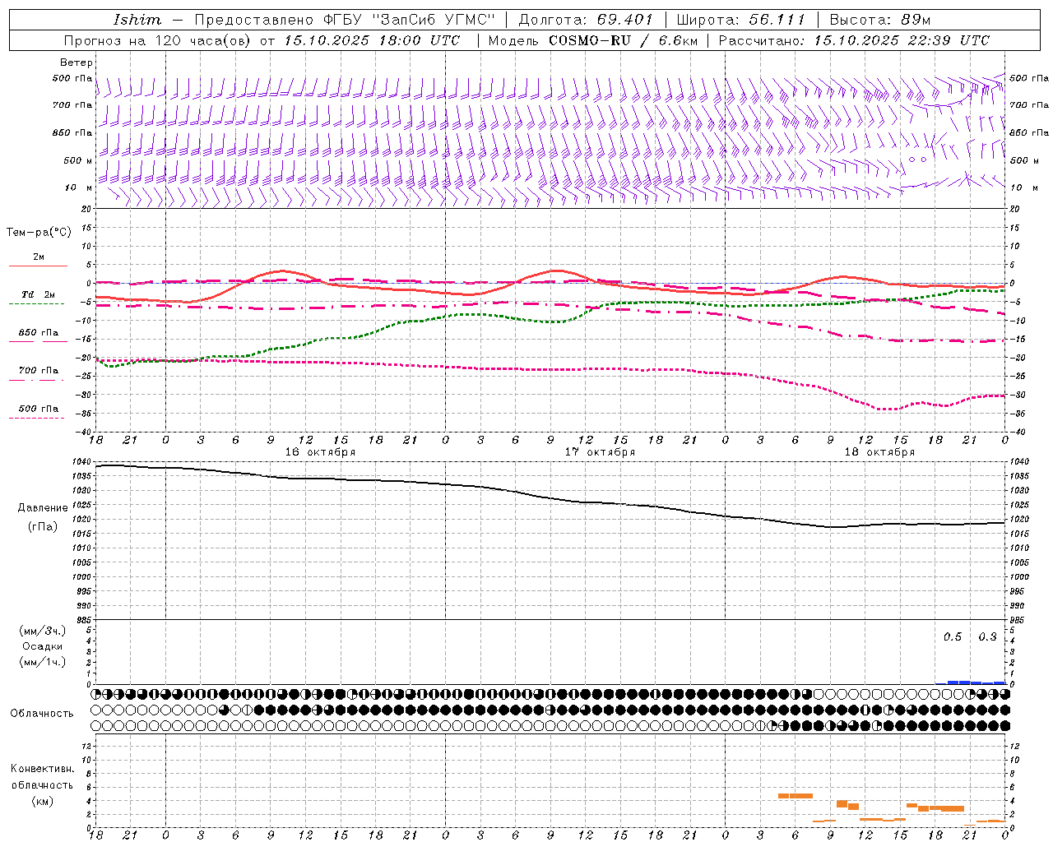Click the blue precipitation bar in Осадки panel
The image size is (1053, 842).
click(x=971, y=682)
